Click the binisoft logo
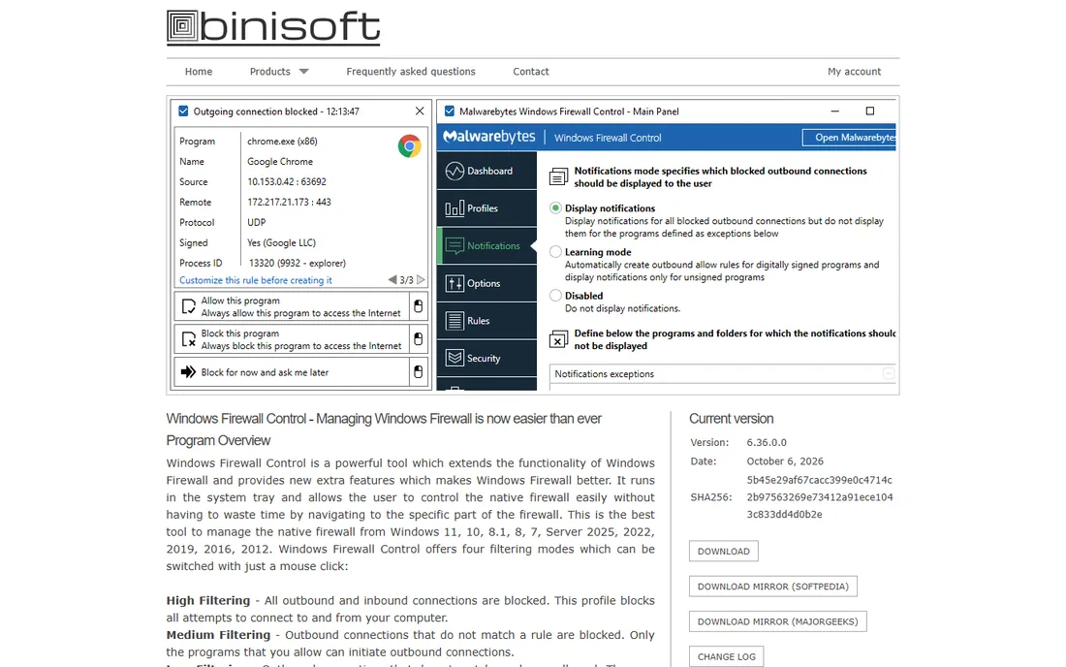The image size is (1066, 667). tap(273, 28)
